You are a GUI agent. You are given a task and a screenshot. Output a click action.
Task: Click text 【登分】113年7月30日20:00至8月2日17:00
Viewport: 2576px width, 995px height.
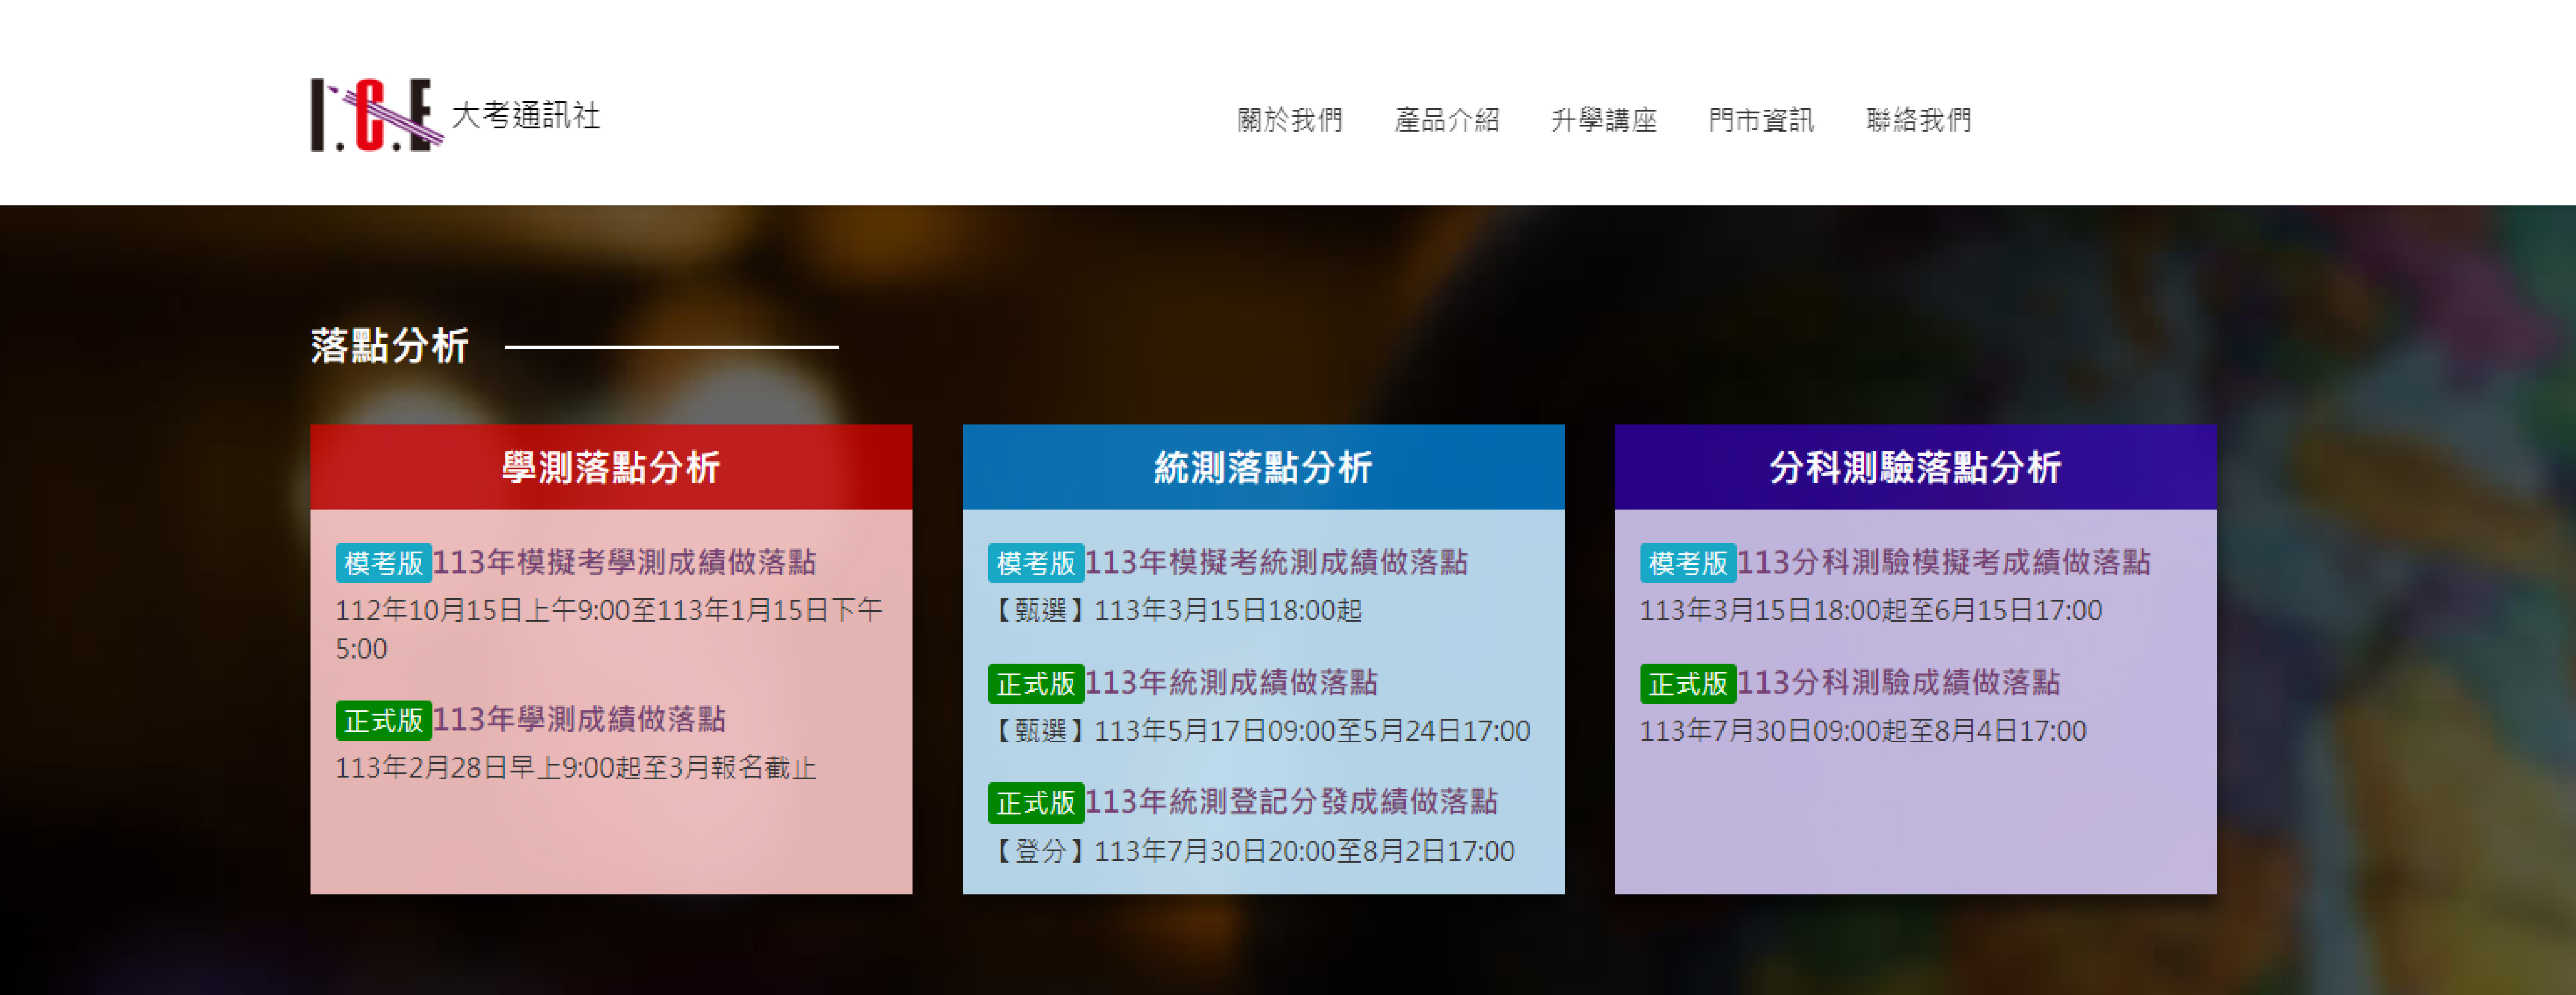pyautogui.click(x=1251, y=851)
